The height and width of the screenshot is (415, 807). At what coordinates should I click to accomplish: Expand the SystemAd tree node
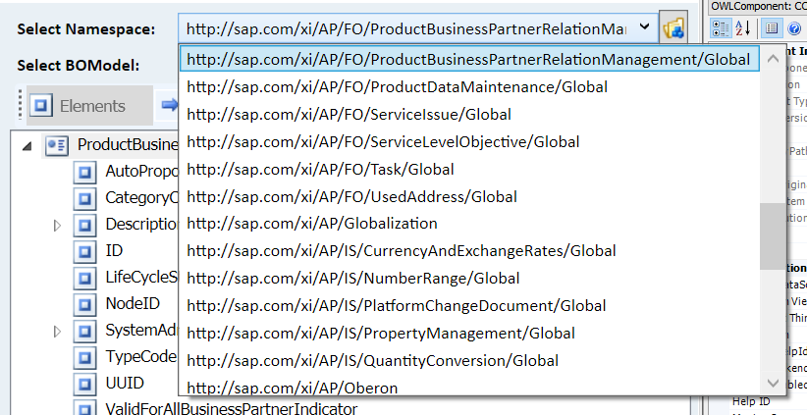click(57, 332)
